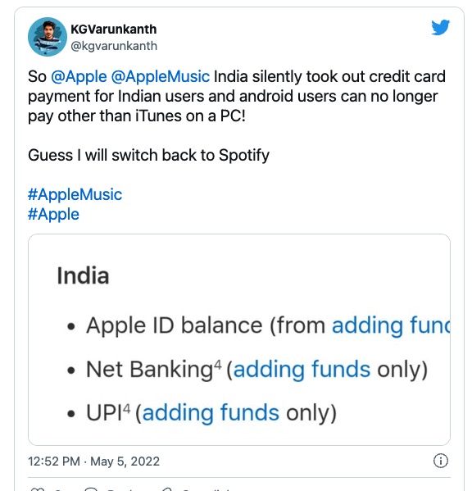The image size is (472, 491).
Task: Open the @Apple mention
Action: click(x=79, y=77)
